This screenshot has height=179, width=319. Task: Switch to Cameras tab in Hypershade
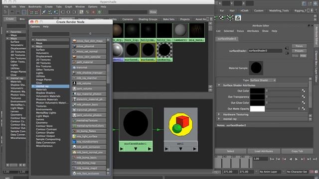coord(128,19)
